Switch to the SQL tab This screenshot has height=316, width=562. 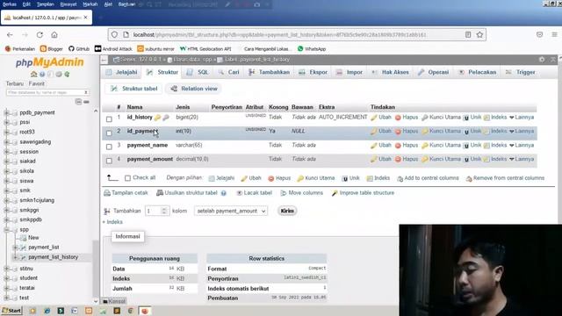197,72
